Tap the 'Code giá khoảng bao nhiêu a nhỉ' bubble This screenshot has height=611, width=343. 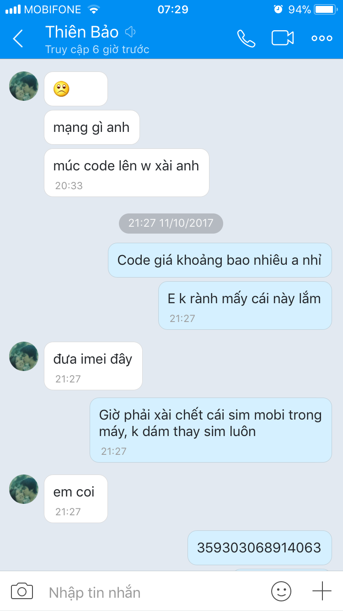(x=220, y=260)
